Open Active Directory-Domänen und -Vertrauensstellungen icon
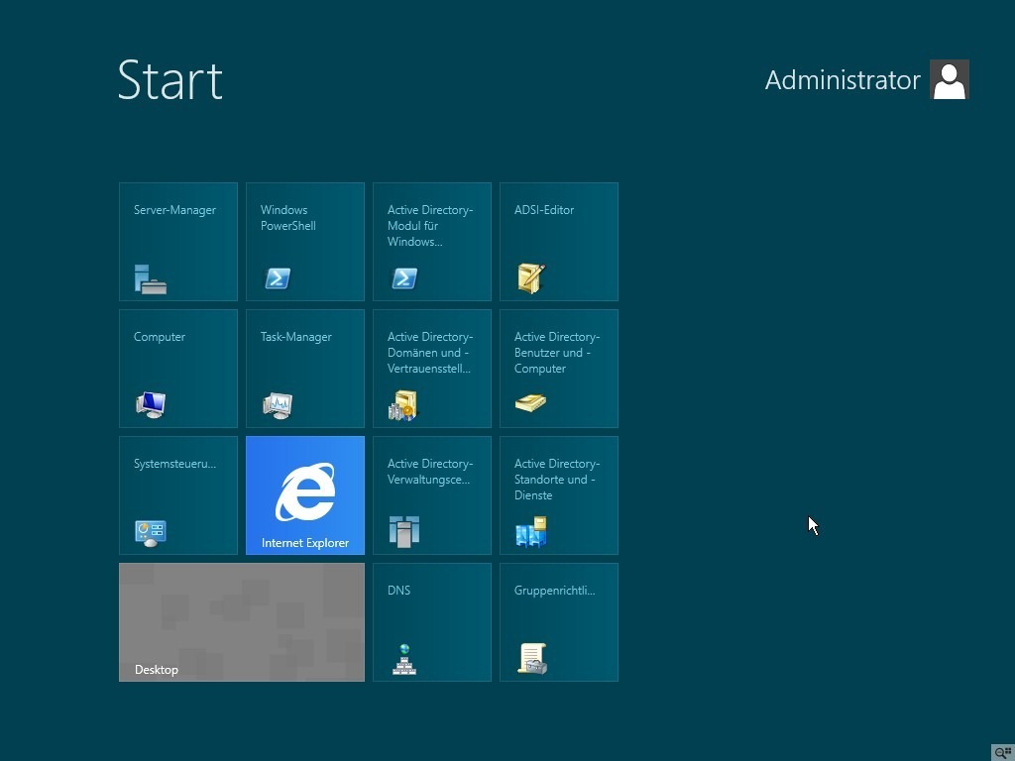The width and height of the screenshot is (1015, 761). tap(402, 405)
